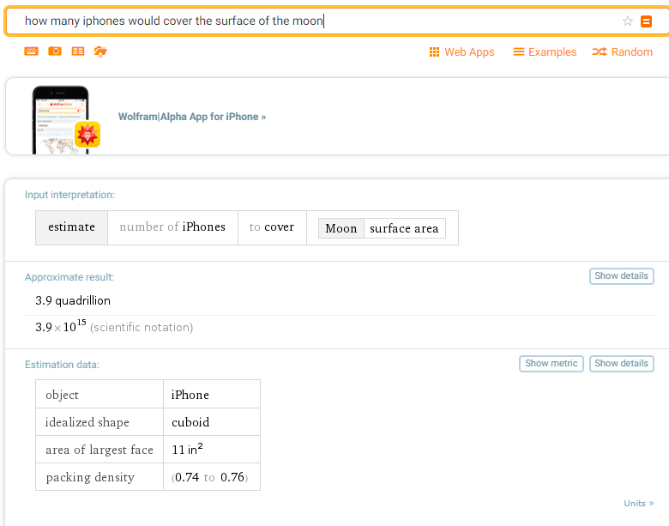This screenshot has height=526, width=669.
Task: Click the red Wolfram|Alpha app logo
Action: click(87, 135)
